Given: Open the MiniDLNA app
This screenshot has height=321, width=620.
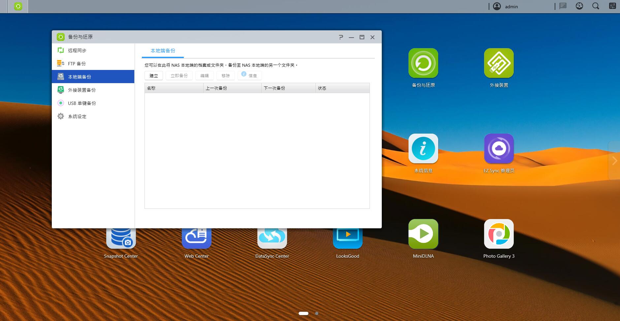Looking at the screenshot, I should point(423,234).
